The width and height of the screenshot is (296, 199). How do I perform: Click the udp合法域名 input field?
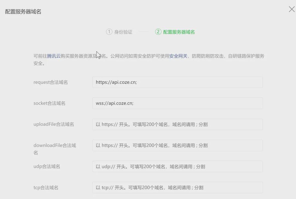tap(178, 166)
